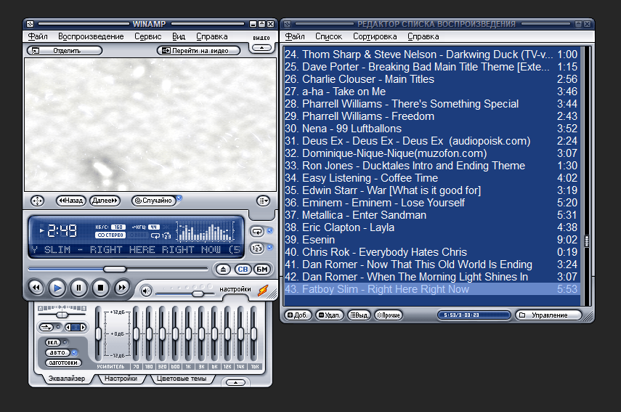
Task: Open the Сортировка menu in playlist editor
Action: pyautogui.click(x=375, y=36)
